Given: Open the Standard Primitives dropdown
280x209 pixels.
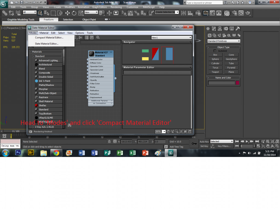Looking at the screenshot, I should (224, 41).
